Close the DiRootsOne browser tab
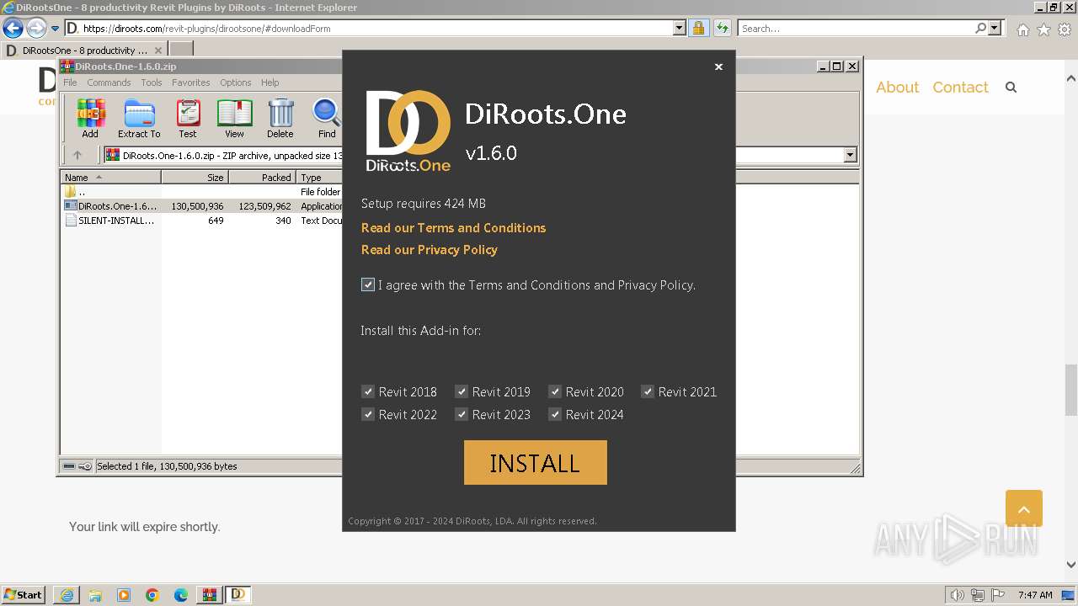This screenshot has height=606, width=1078. point(158,50)
